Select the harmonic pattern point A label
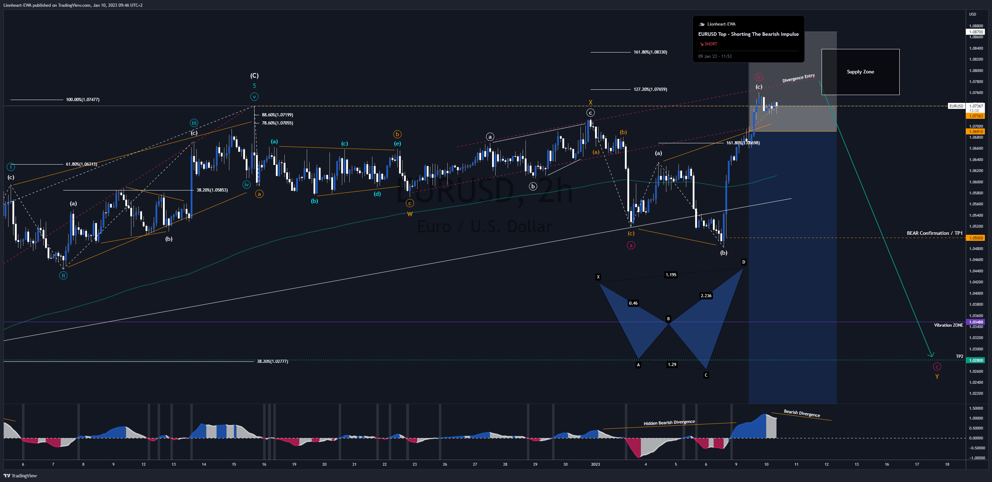 point(638,365)
